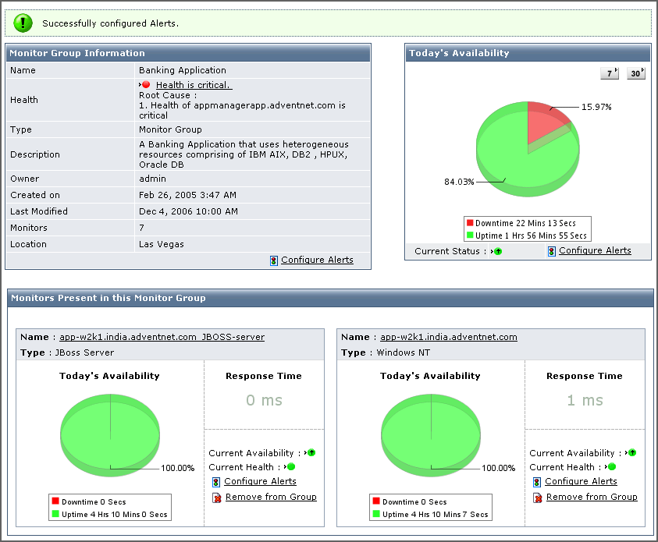The width and height of the screenshot is (658, 542).
Task: Click Windows NT Configure Alerts traffic-light icon
Action: pyautogui.click(x=537, y=482)
